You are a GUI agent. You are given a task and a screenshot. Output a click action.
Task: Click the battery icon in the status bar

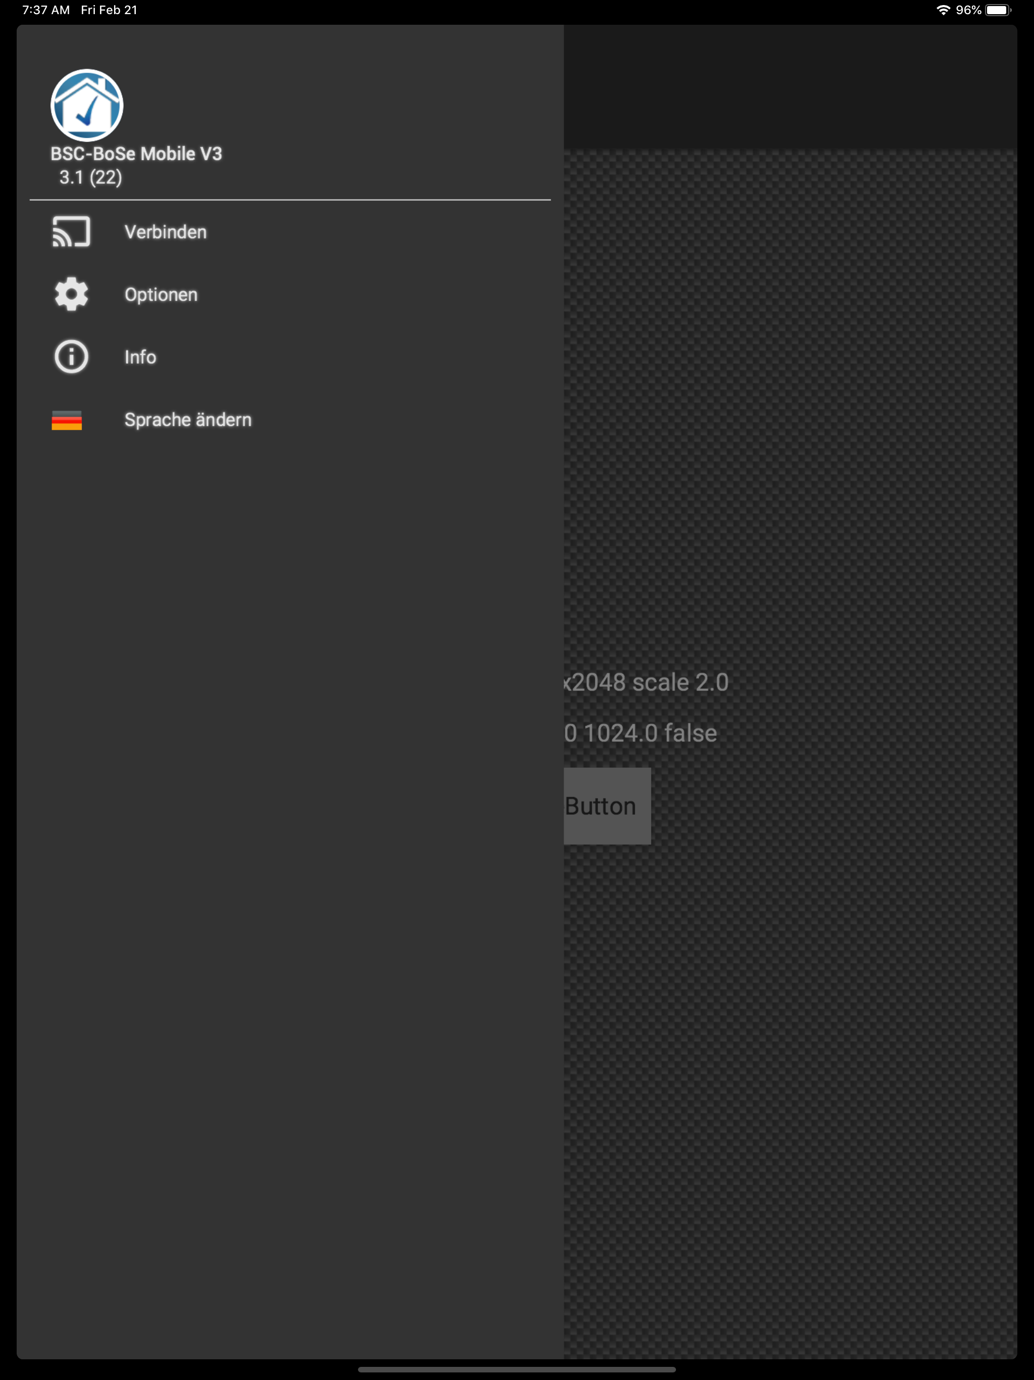coord(998,10)
